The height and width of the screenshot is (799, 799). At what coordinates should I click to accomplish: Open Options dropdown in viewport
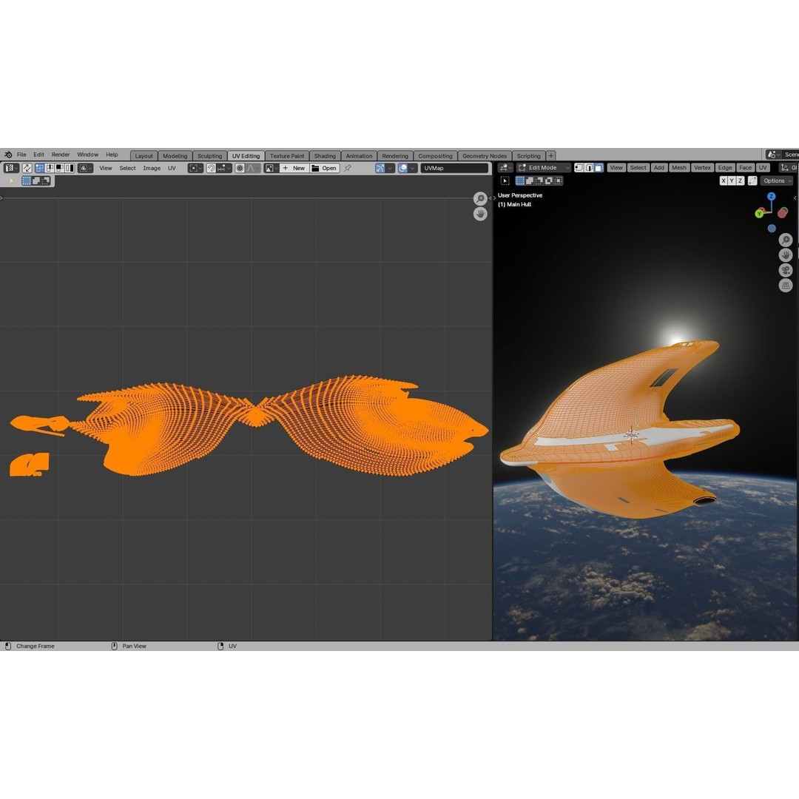coord(777,181)
